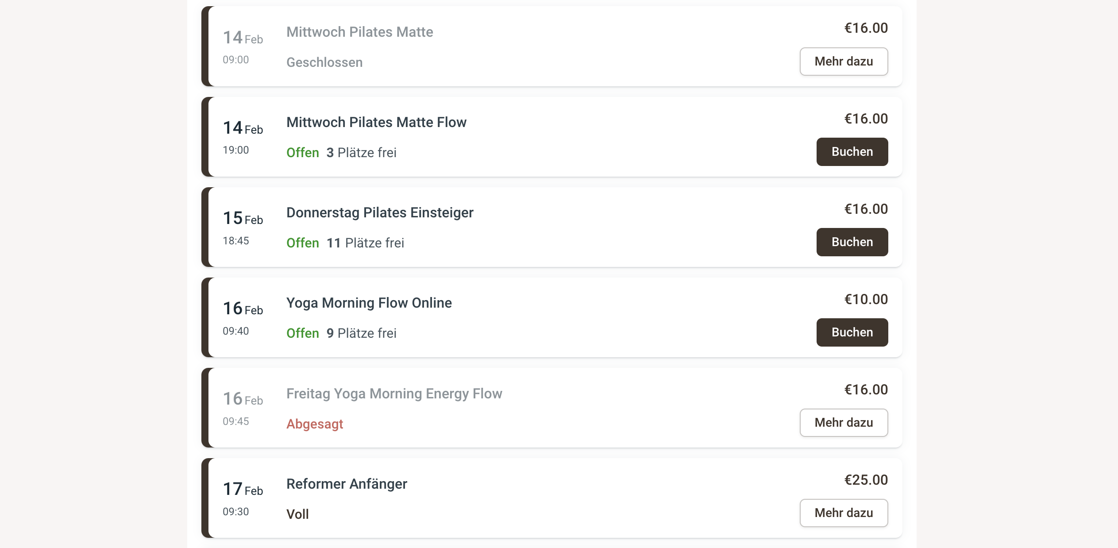Click the €10.00 price of Yoga Online

866,299
